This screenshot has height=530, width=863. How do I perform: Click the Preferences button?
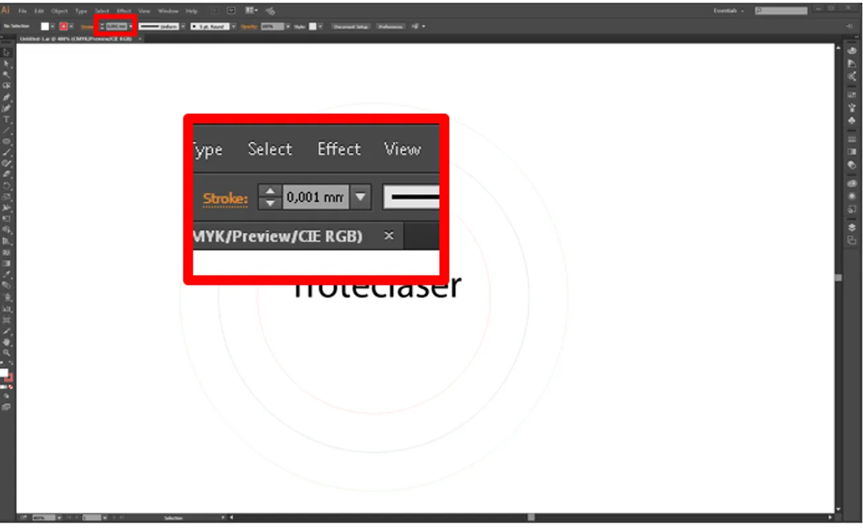390,26
